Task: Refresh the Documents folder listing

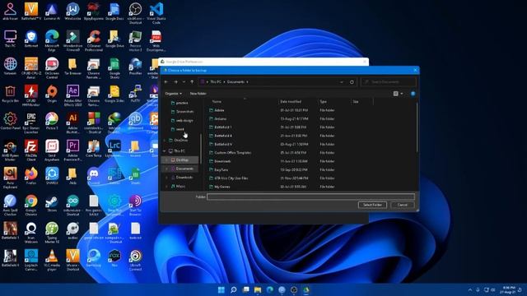Action: pyautogui.click(x=352, y=82)
